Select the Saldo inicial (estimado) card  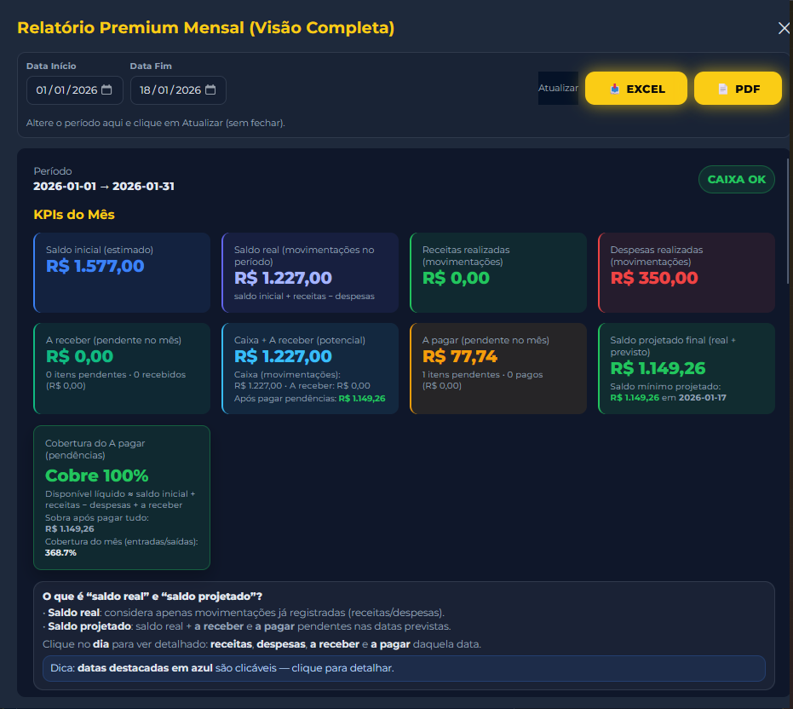pyautogui.click(x=122, y=273)
